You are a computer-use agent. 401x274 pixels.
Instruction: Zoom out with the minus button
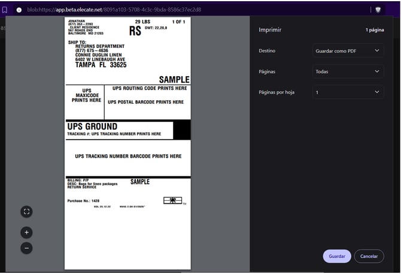point(26,248)
